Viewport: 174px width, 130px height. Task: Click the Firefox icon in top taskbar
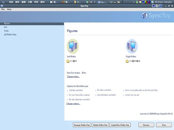[x=63, y=2]
